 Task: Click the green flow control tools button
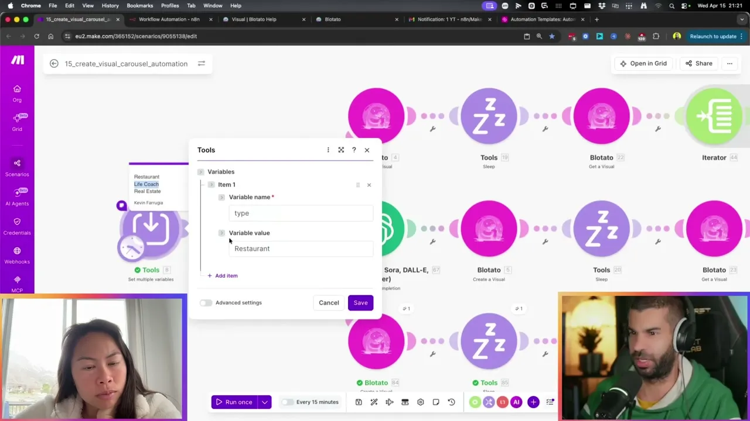coord(475,402)
